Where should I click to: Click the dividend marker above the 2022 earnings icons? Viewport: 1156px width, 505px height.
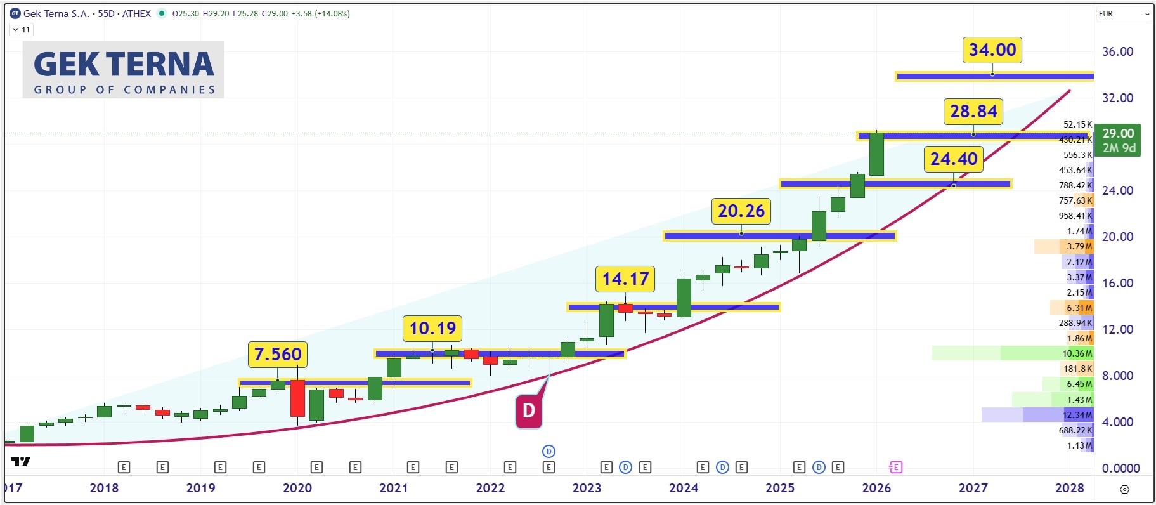(549, 451)
